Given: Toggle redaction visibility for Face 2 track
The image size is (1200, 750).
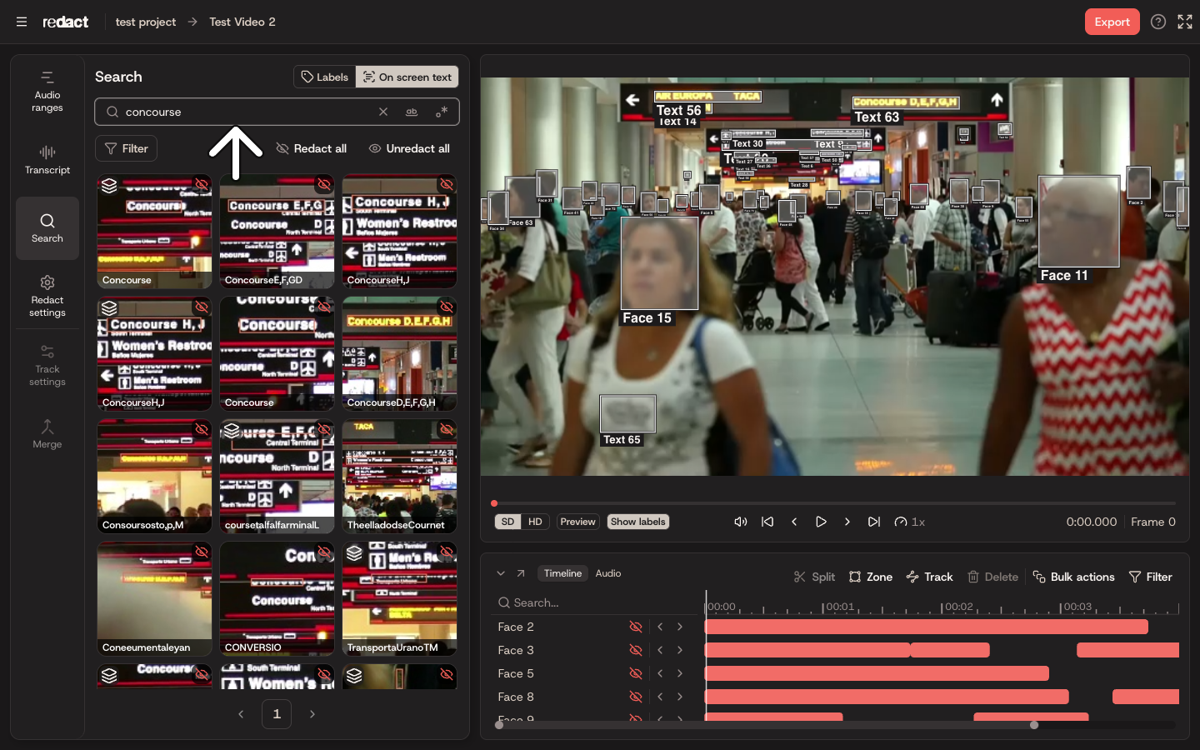Looking at the screenshot, I should coord(636,627).
